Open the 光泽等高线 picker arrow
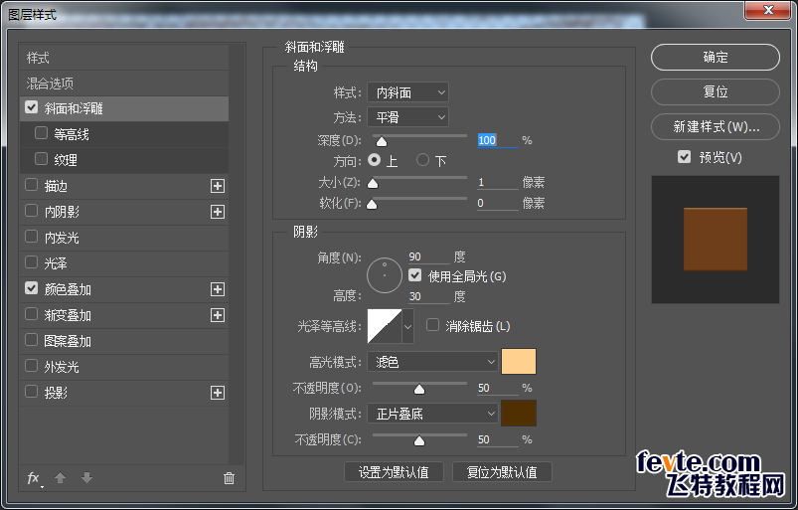This screenshot has width=798, height=510. coord(407,326)
